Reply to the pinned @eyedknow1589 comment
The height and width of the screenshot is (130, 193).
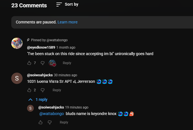(67, 63)
